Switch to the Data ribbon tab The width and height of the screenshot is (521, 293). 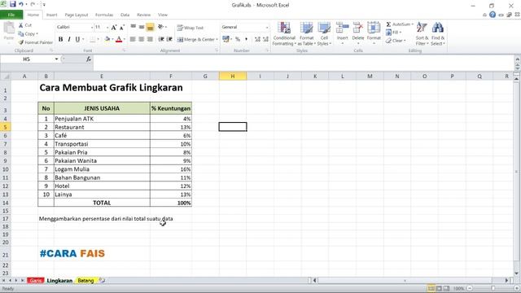[125, 15]
